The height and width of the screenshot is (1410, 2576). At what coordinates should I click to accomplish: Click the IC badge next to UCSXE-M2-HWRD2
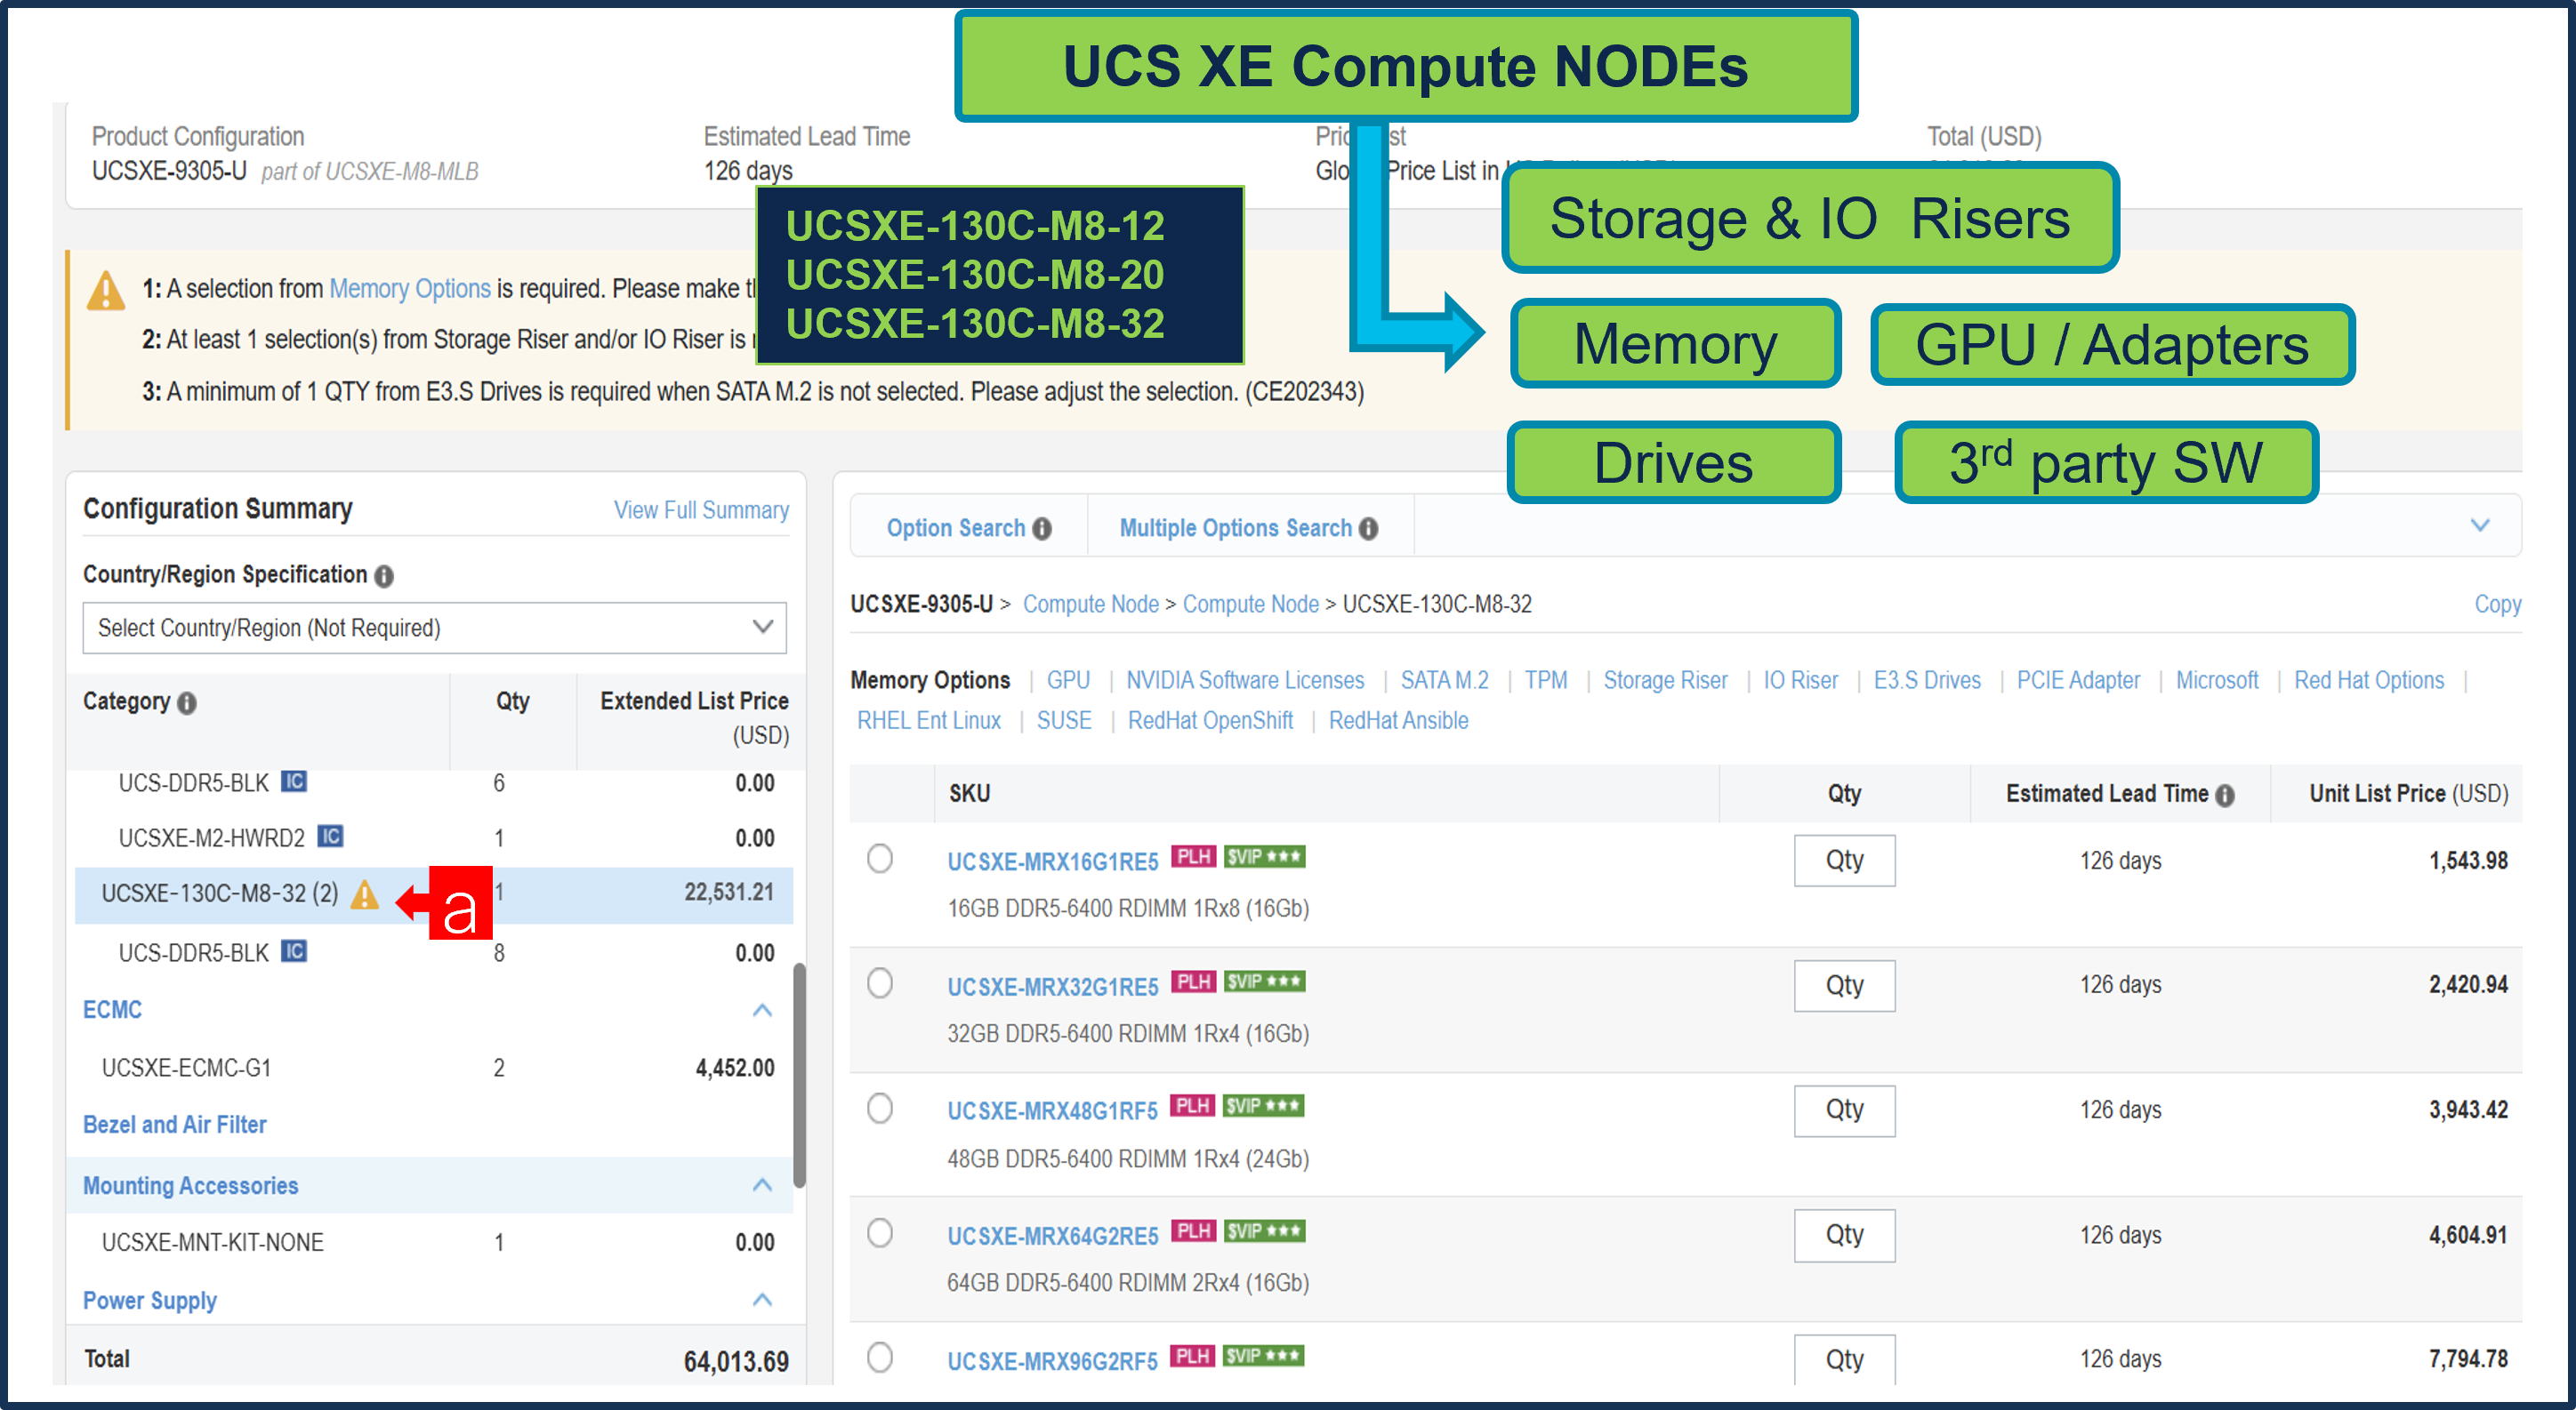331,837
